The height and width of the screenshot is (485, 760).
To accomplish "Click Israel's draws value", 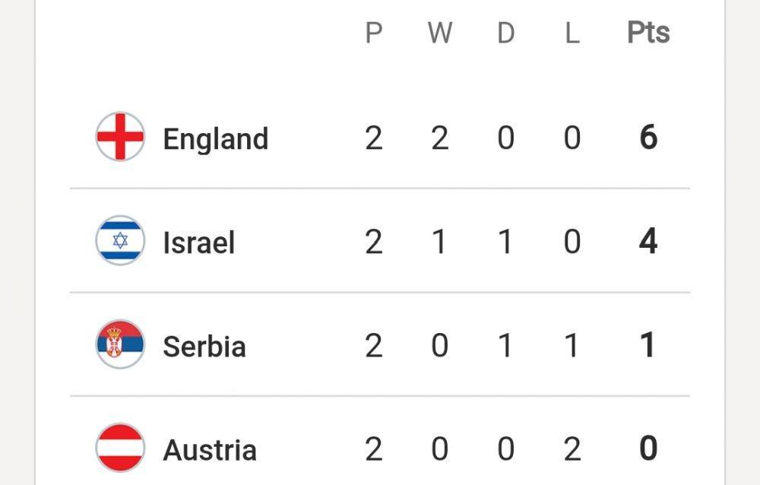I will [x=506, y=242].
